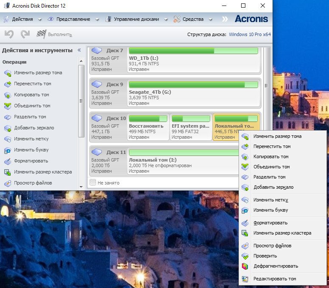Click the redo arrow icon in toolbar

pyautogui.click(x=25, y=34)
